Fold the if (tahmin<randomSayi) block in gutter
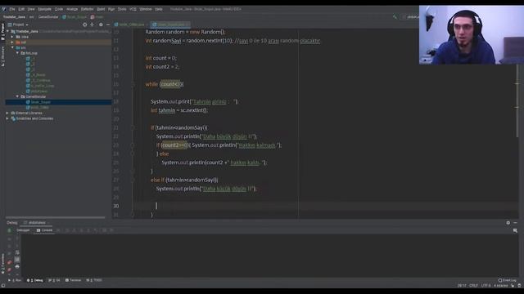 (133, 127)
